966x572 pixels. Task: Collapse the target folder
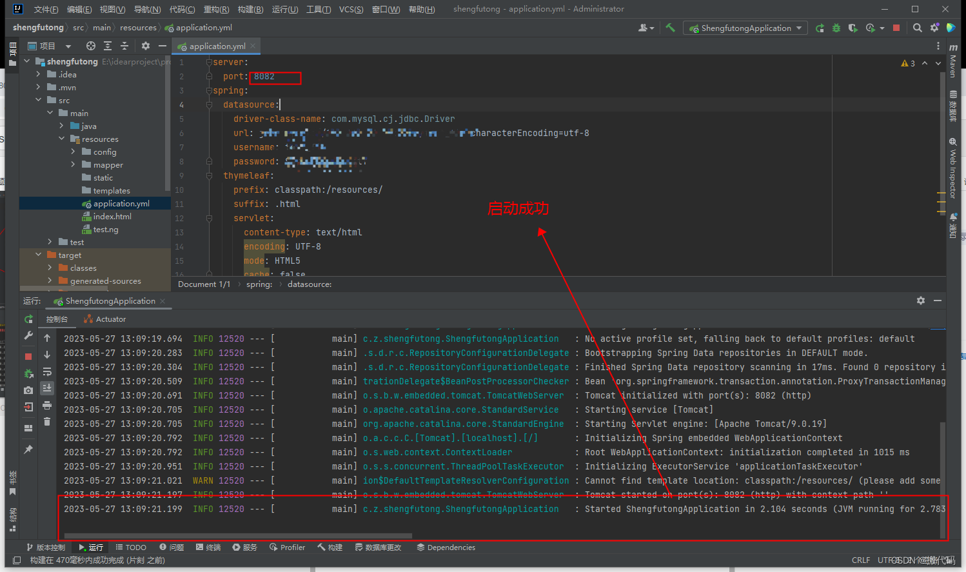pyautogui.click(x=39, y=255)
